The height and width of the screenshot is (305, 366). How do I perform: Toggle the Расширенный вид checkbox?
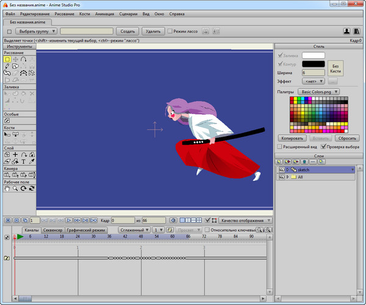click(279, 147)
